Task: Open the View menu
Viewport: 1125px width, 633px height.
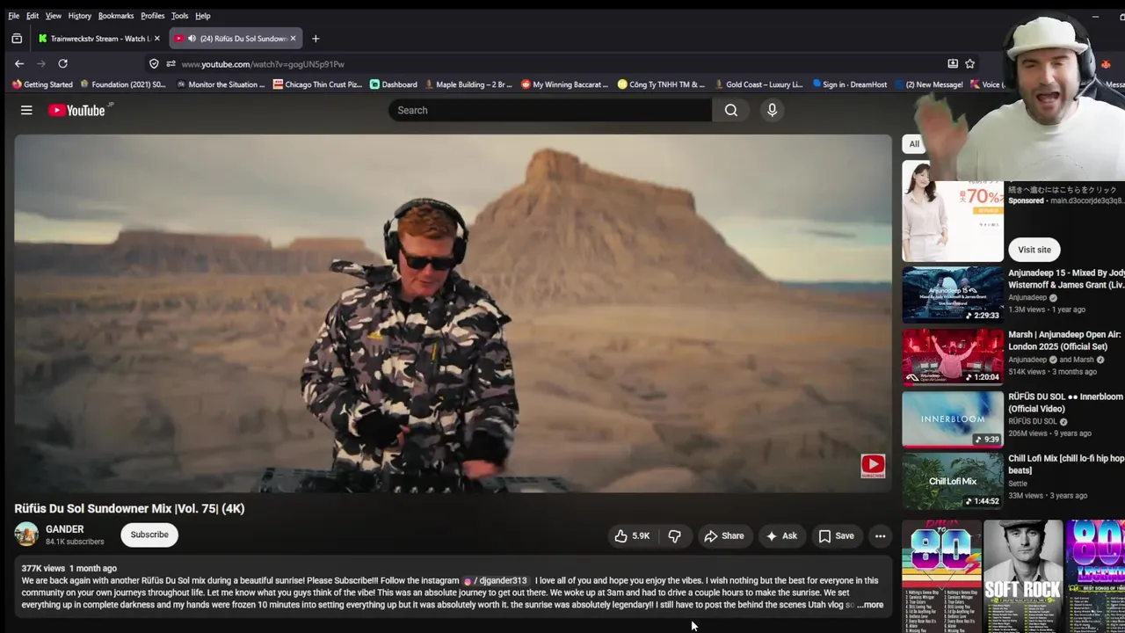Action: pyautogui.click(x=54, y=16)
